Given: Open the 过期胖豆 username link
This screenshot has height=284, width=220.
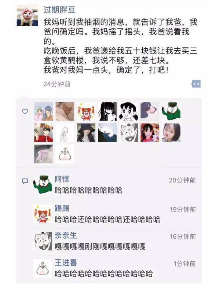Looking at the screenshot, I should pos(59,9).
